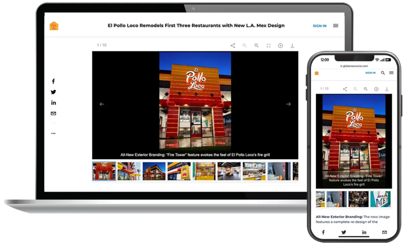Click the globenewswire.com address on the phone

(x=354, y=66)
